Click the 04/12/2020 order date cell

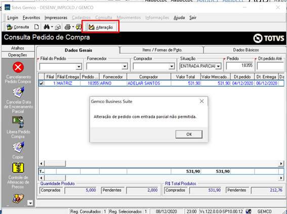(242, 83)
